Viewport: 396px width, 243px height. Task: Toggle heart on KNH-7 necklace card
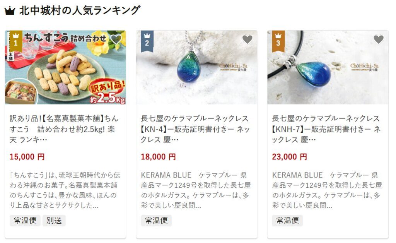click(378, 39)
